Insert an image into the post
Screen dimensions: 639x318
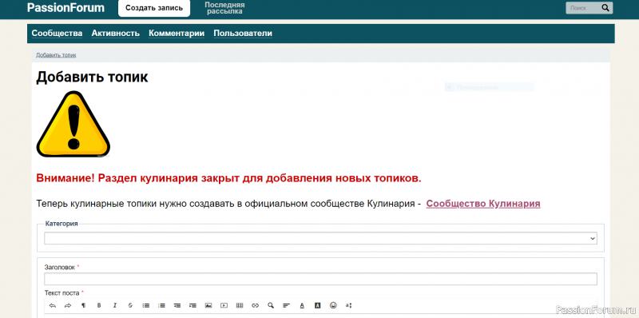[208, 305]
